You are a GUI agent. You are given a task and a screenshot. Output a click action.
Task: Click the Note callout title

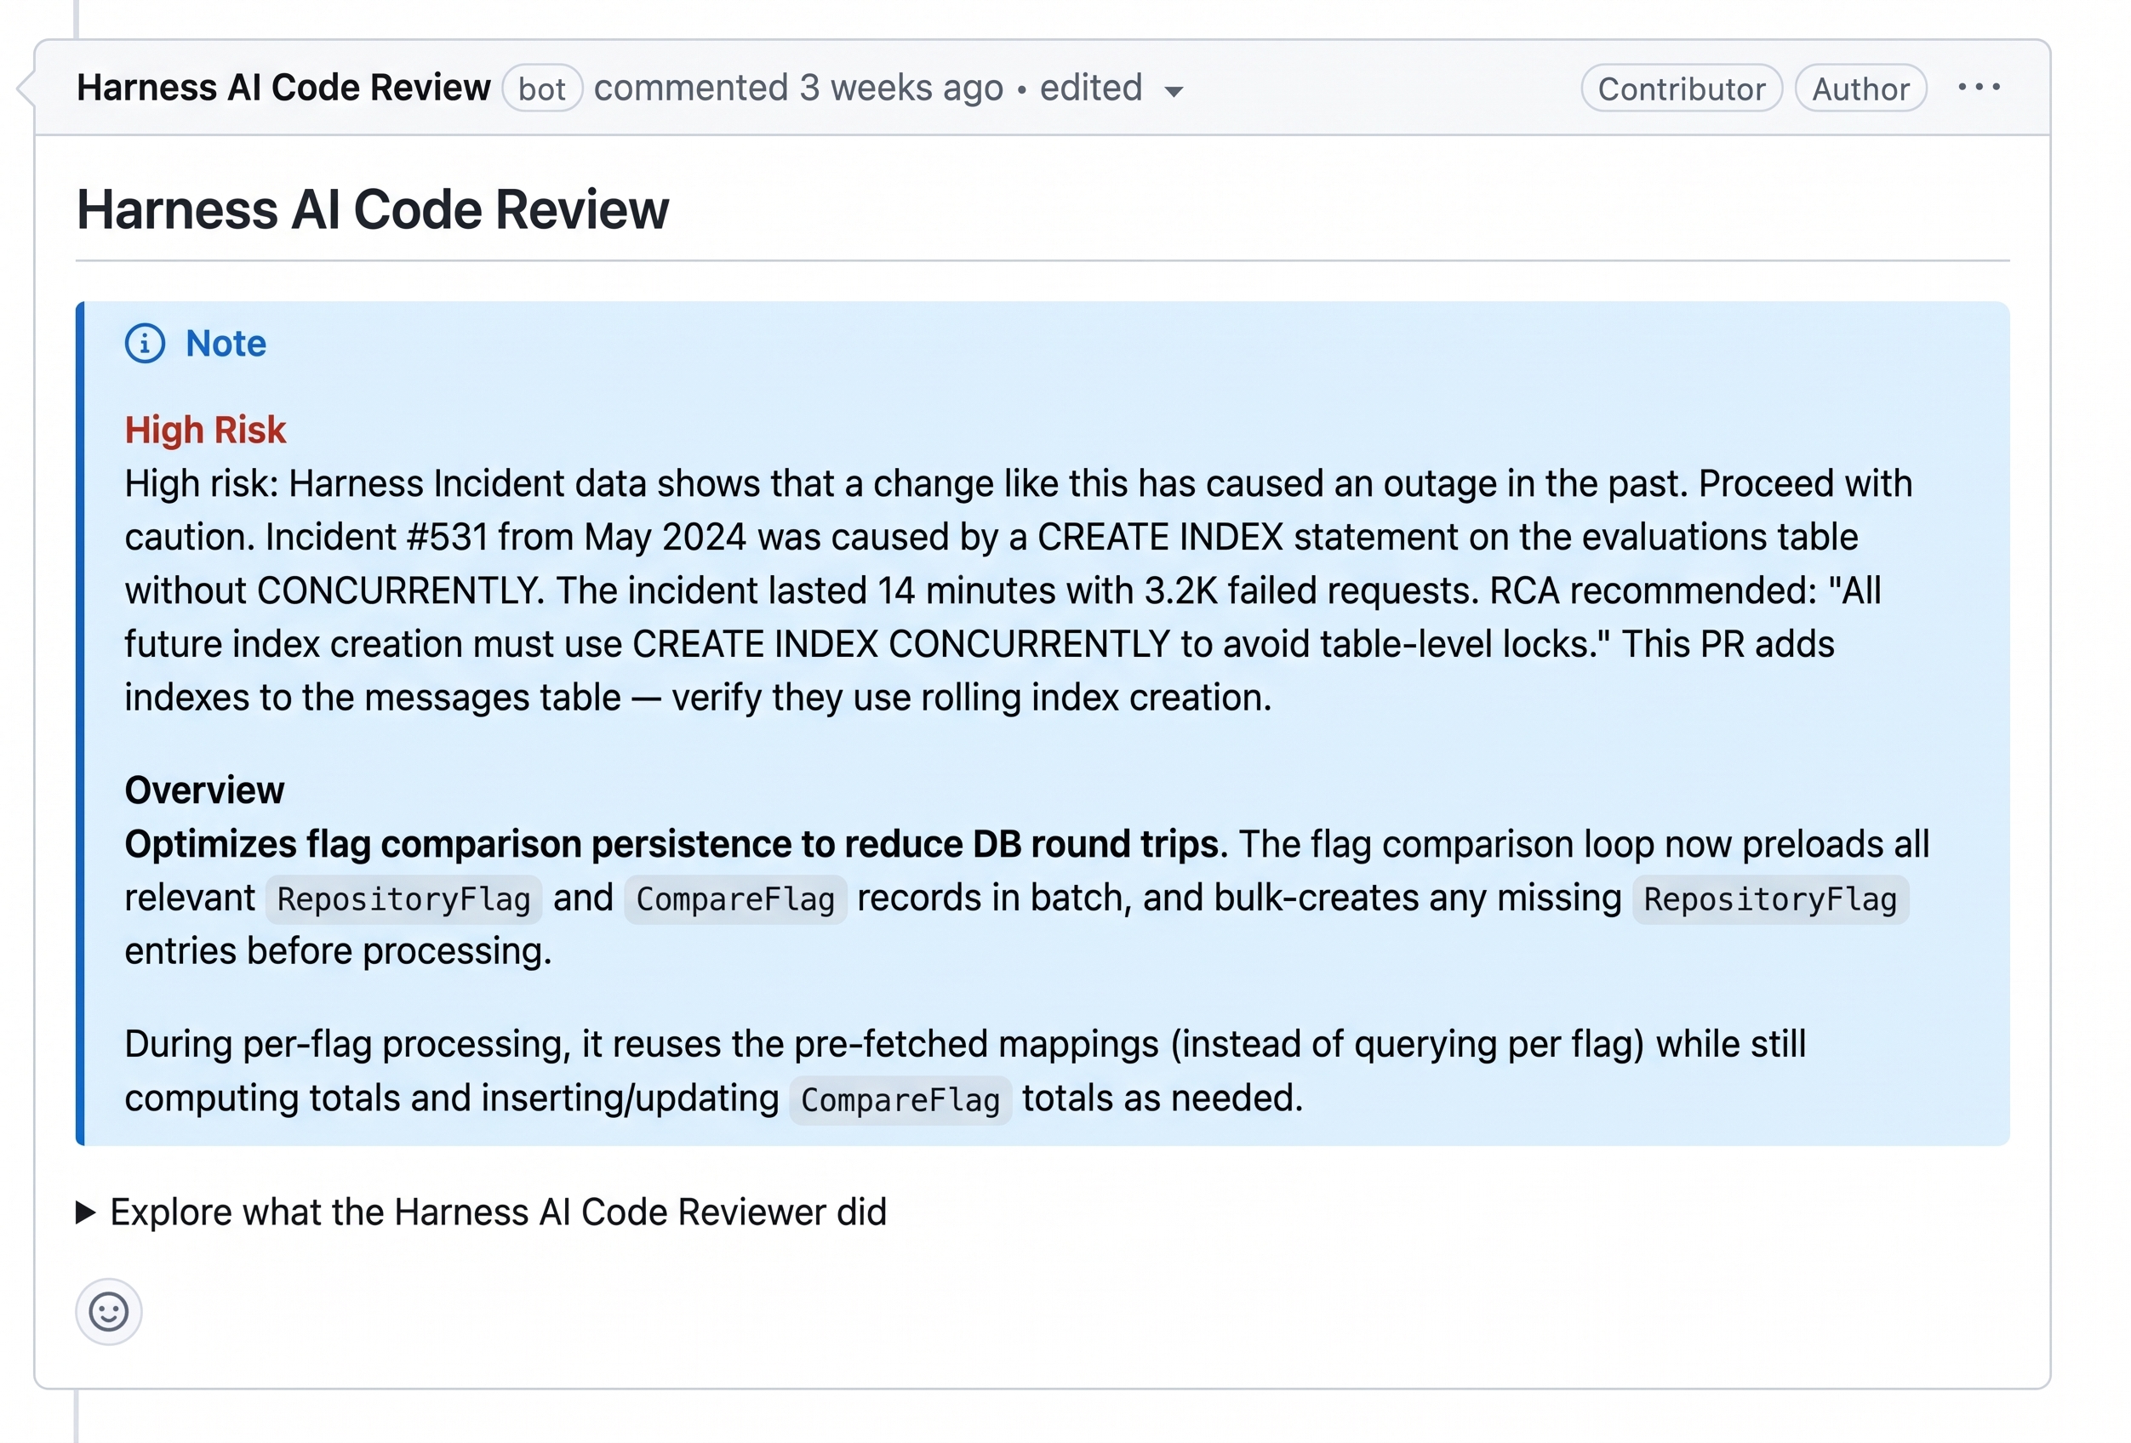coord(226,344)
